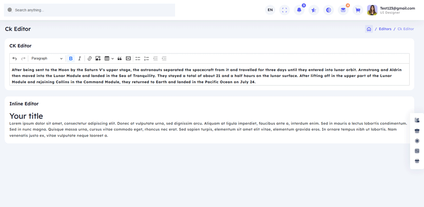Viewport: 424px width, 207px height.
Task: Go to home via breadcrumb home icon
Action: [369, 29]
